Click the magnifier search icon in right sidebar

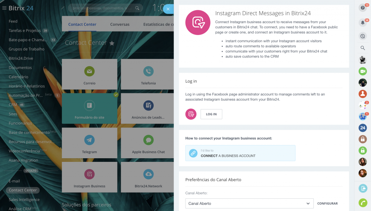(363, 48)
